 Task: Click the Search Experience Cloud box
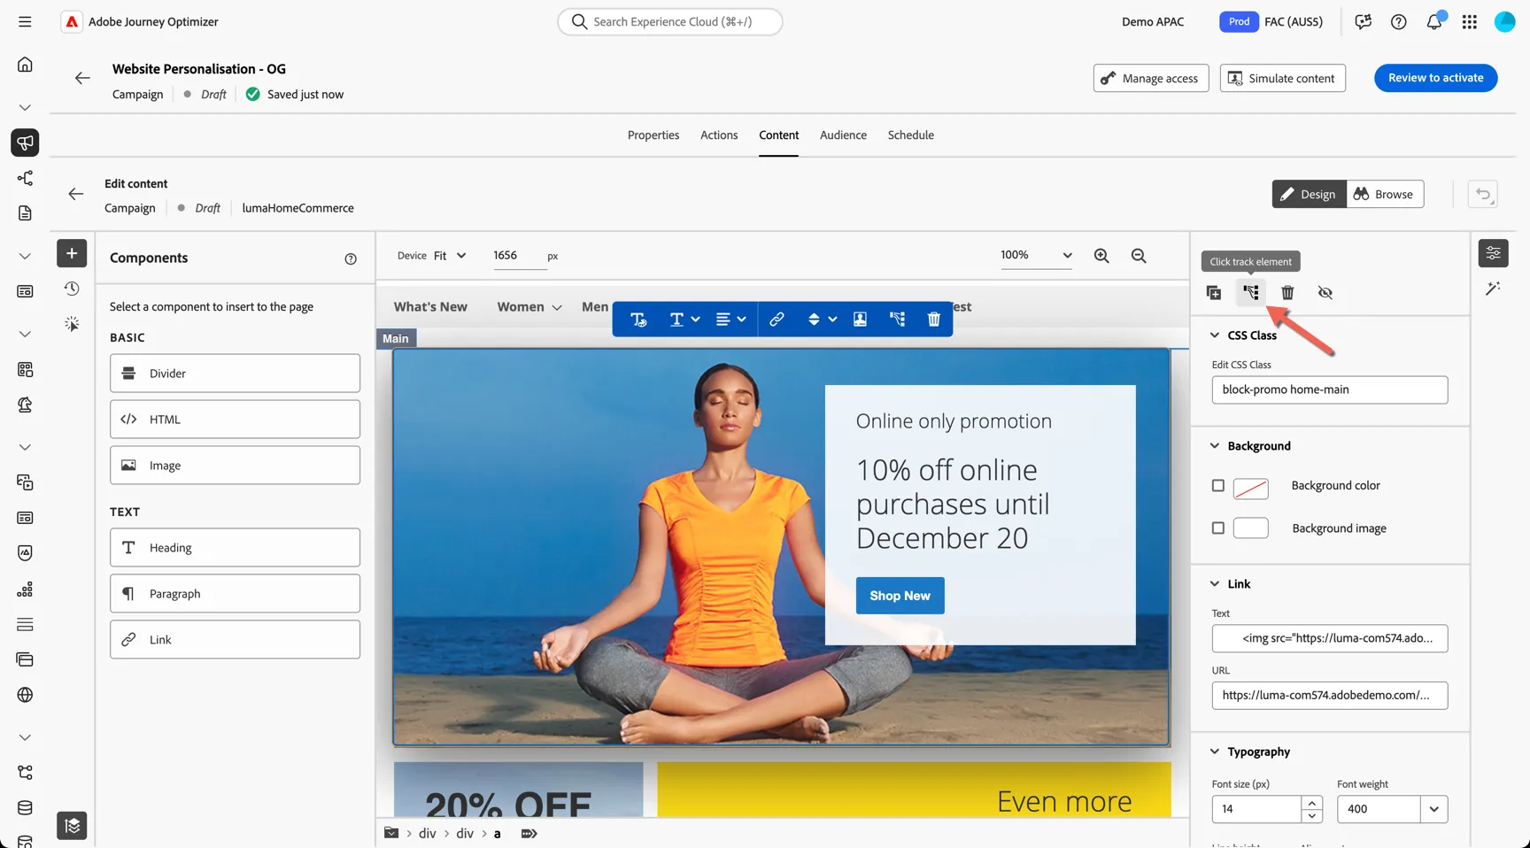tap(669, 21)
